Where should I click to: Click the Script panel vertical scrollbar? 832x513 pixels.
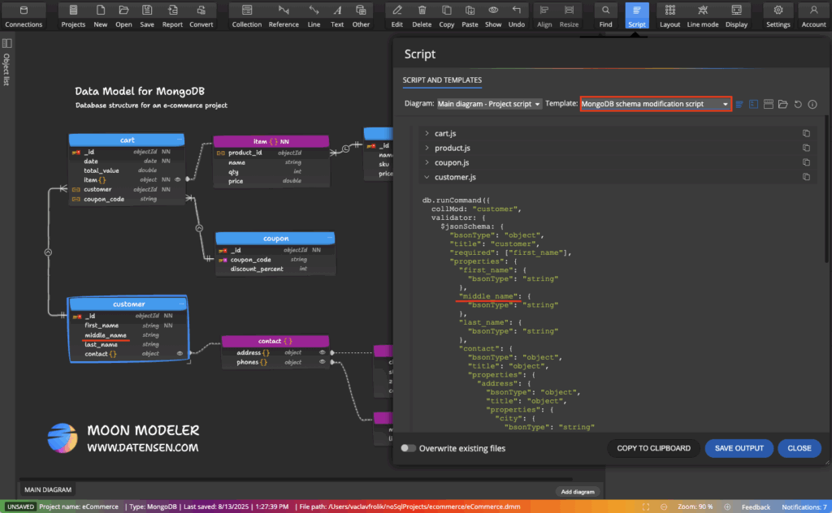pos(826,191)
